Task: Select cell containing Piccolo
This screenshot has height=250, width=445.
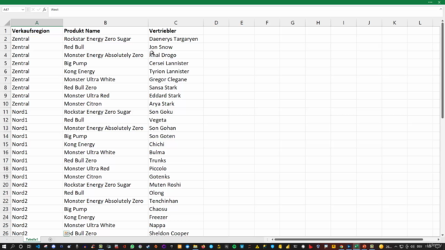Action: (176, 169)
